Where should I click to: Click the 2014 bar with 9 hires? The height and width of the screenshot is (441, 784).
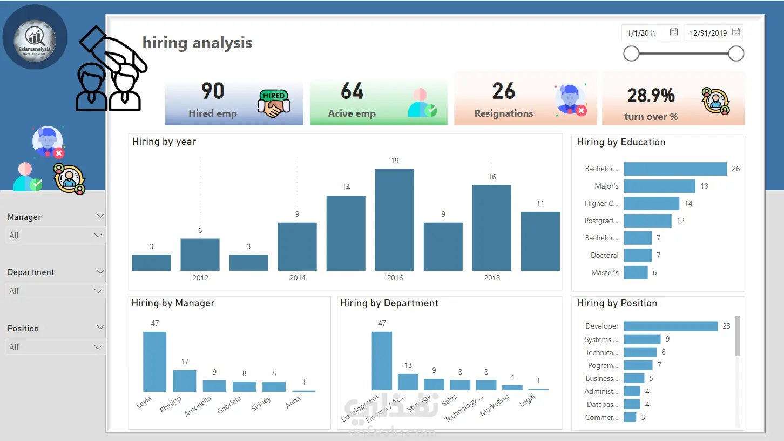tap(298, 246)
